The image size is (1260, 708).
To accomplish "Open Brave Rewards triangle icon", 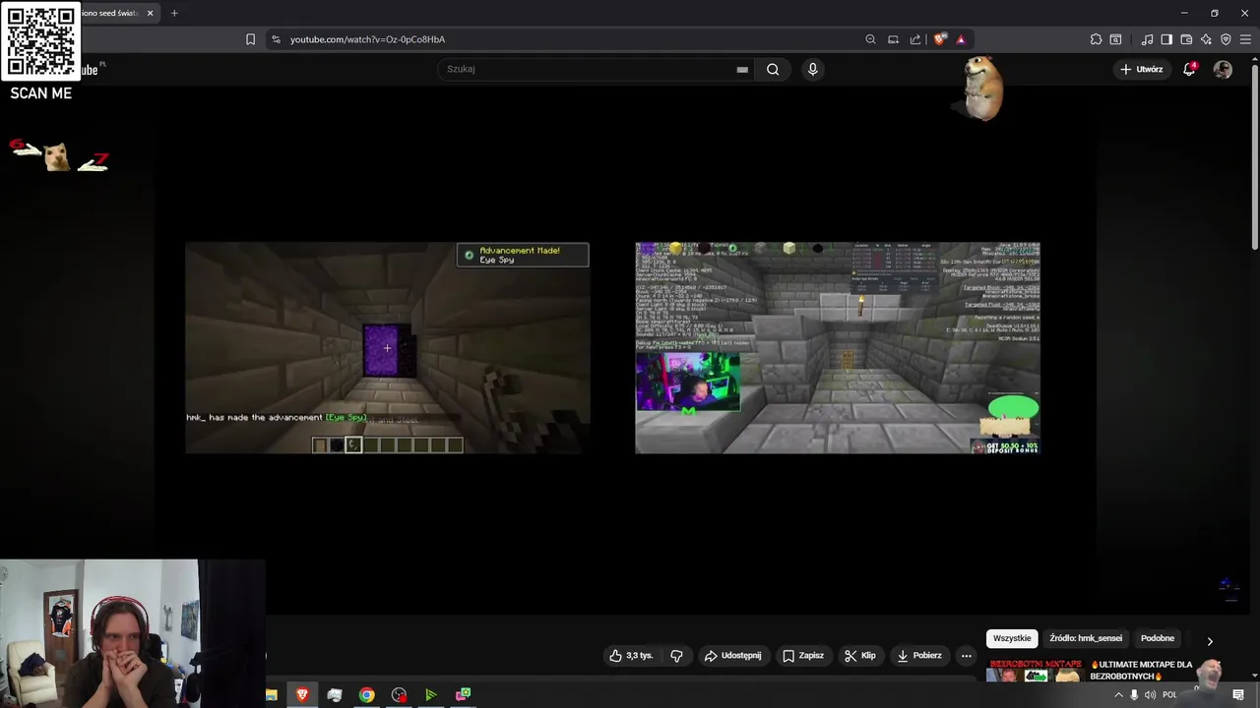I will pos(961,39).
